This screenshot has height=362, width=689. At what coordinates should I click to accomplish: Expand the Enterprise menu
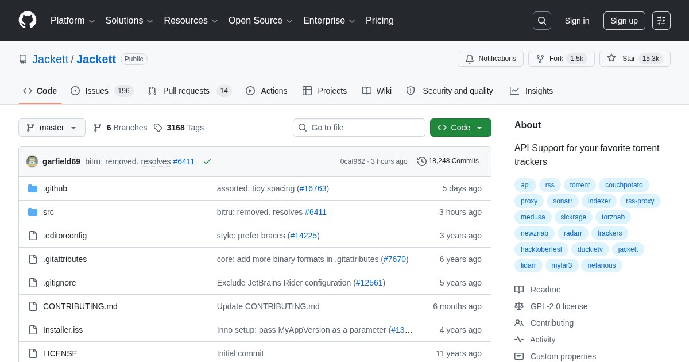329,21
